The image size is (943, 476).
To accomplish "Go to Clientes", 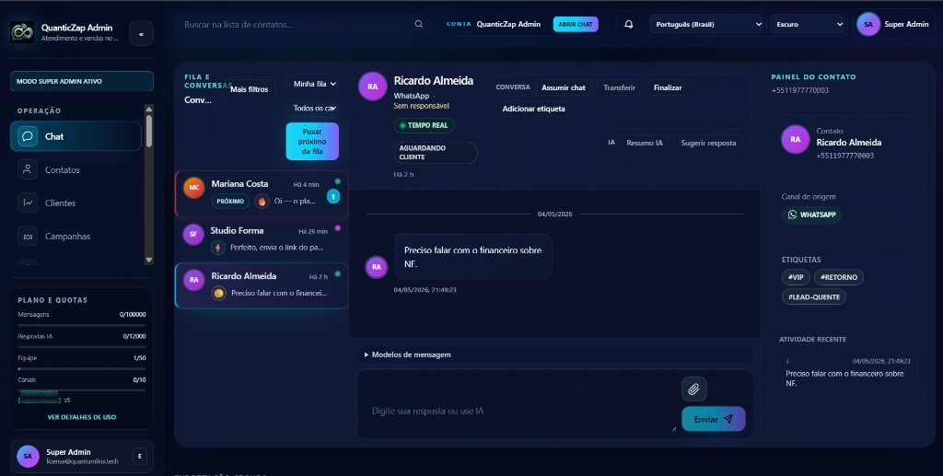I will point(76,203).
